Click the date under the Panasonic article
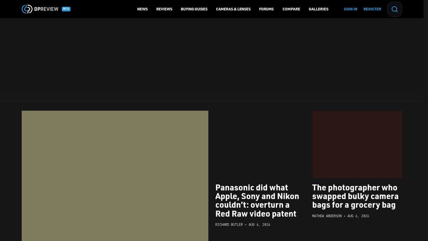Image resolution: width=428 pixels, height=241 pixels. point(259,225)
